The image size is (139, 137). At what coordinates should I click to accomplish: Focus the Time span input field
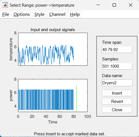coord(117,50)
